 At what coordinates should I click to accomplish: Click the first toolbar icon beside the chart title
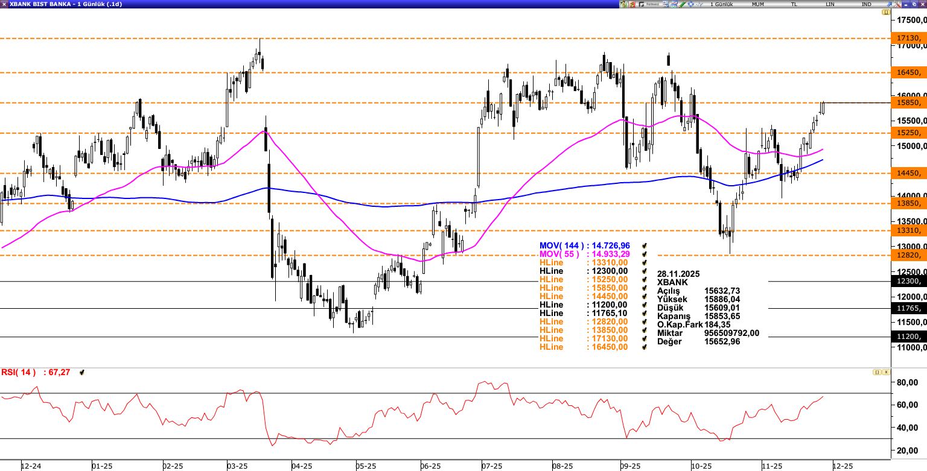click(623, 4)
